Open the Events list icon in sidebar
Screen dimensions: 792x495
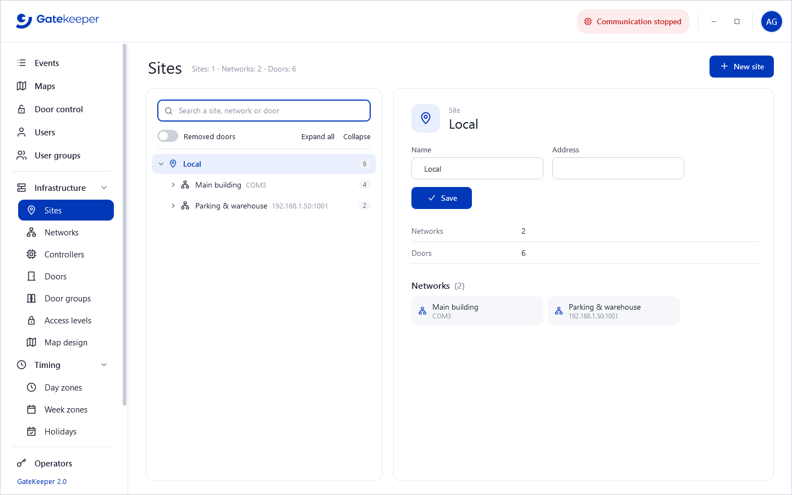[x=21, y=63]
